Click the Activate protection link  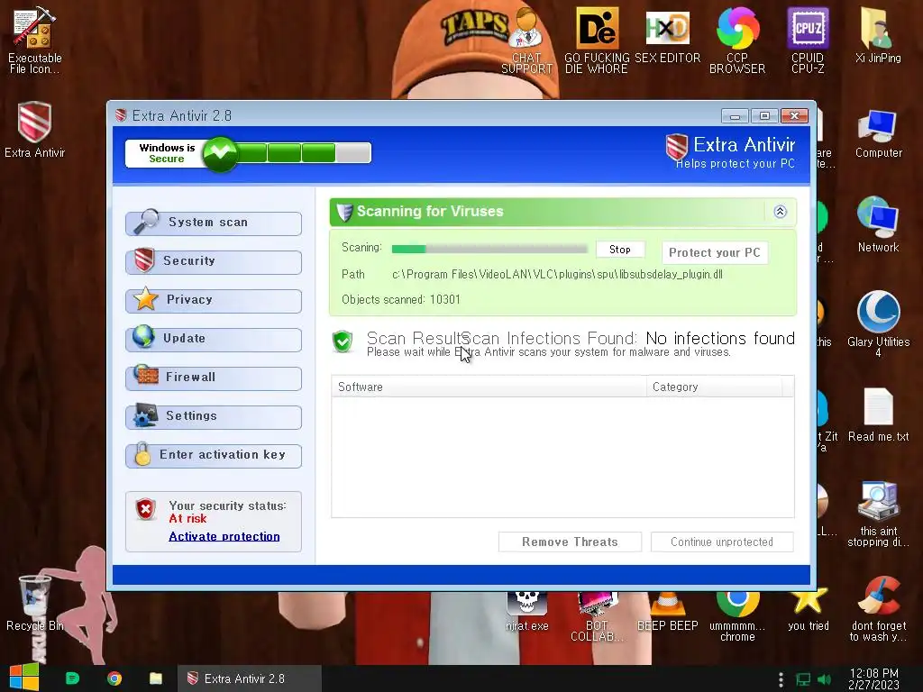(x=224, y=536)
